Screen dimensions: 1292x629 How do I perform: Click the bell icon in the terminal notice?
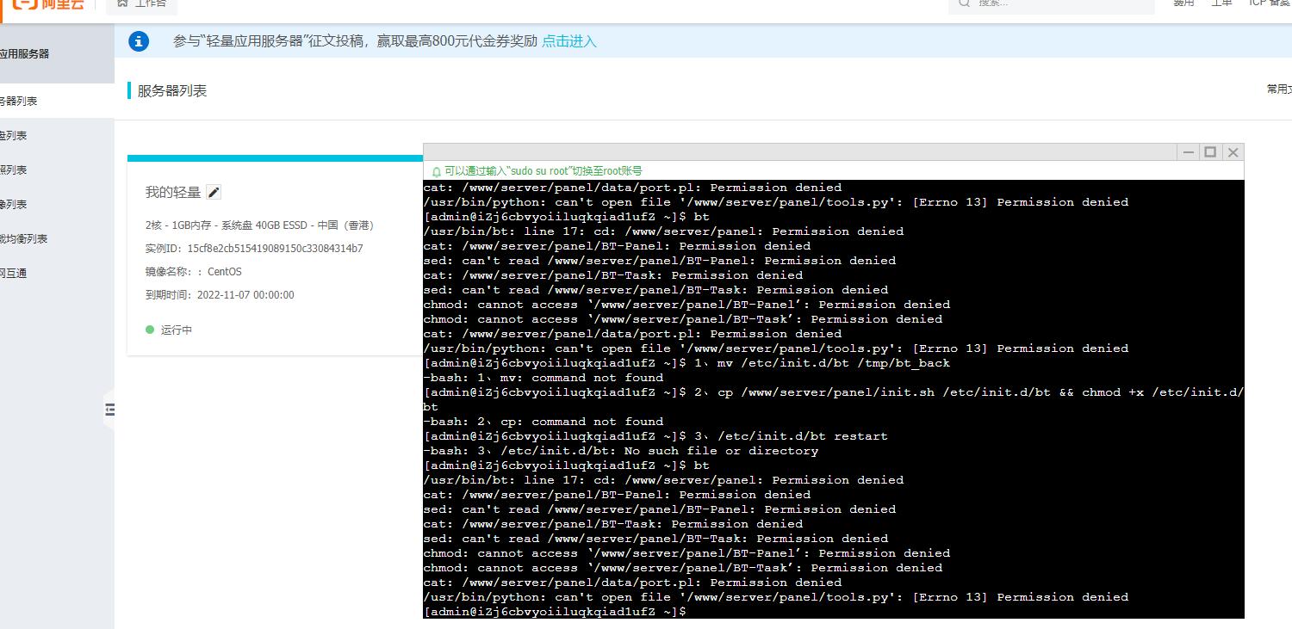pyautogui.click(x=436, y=171)
